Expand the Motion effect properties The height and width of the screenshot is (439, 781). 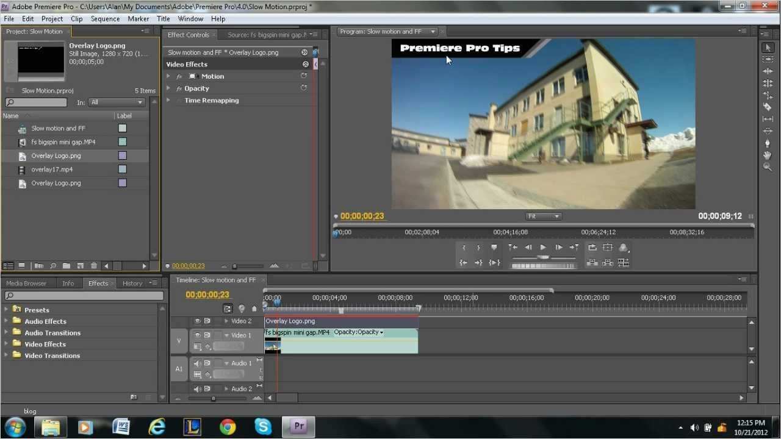[x=168, y=76]
